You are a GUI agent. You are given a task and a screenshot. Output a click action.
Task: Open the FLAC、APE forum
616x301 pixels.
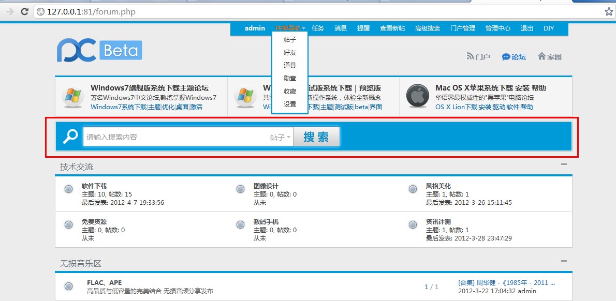coord(104,282)
